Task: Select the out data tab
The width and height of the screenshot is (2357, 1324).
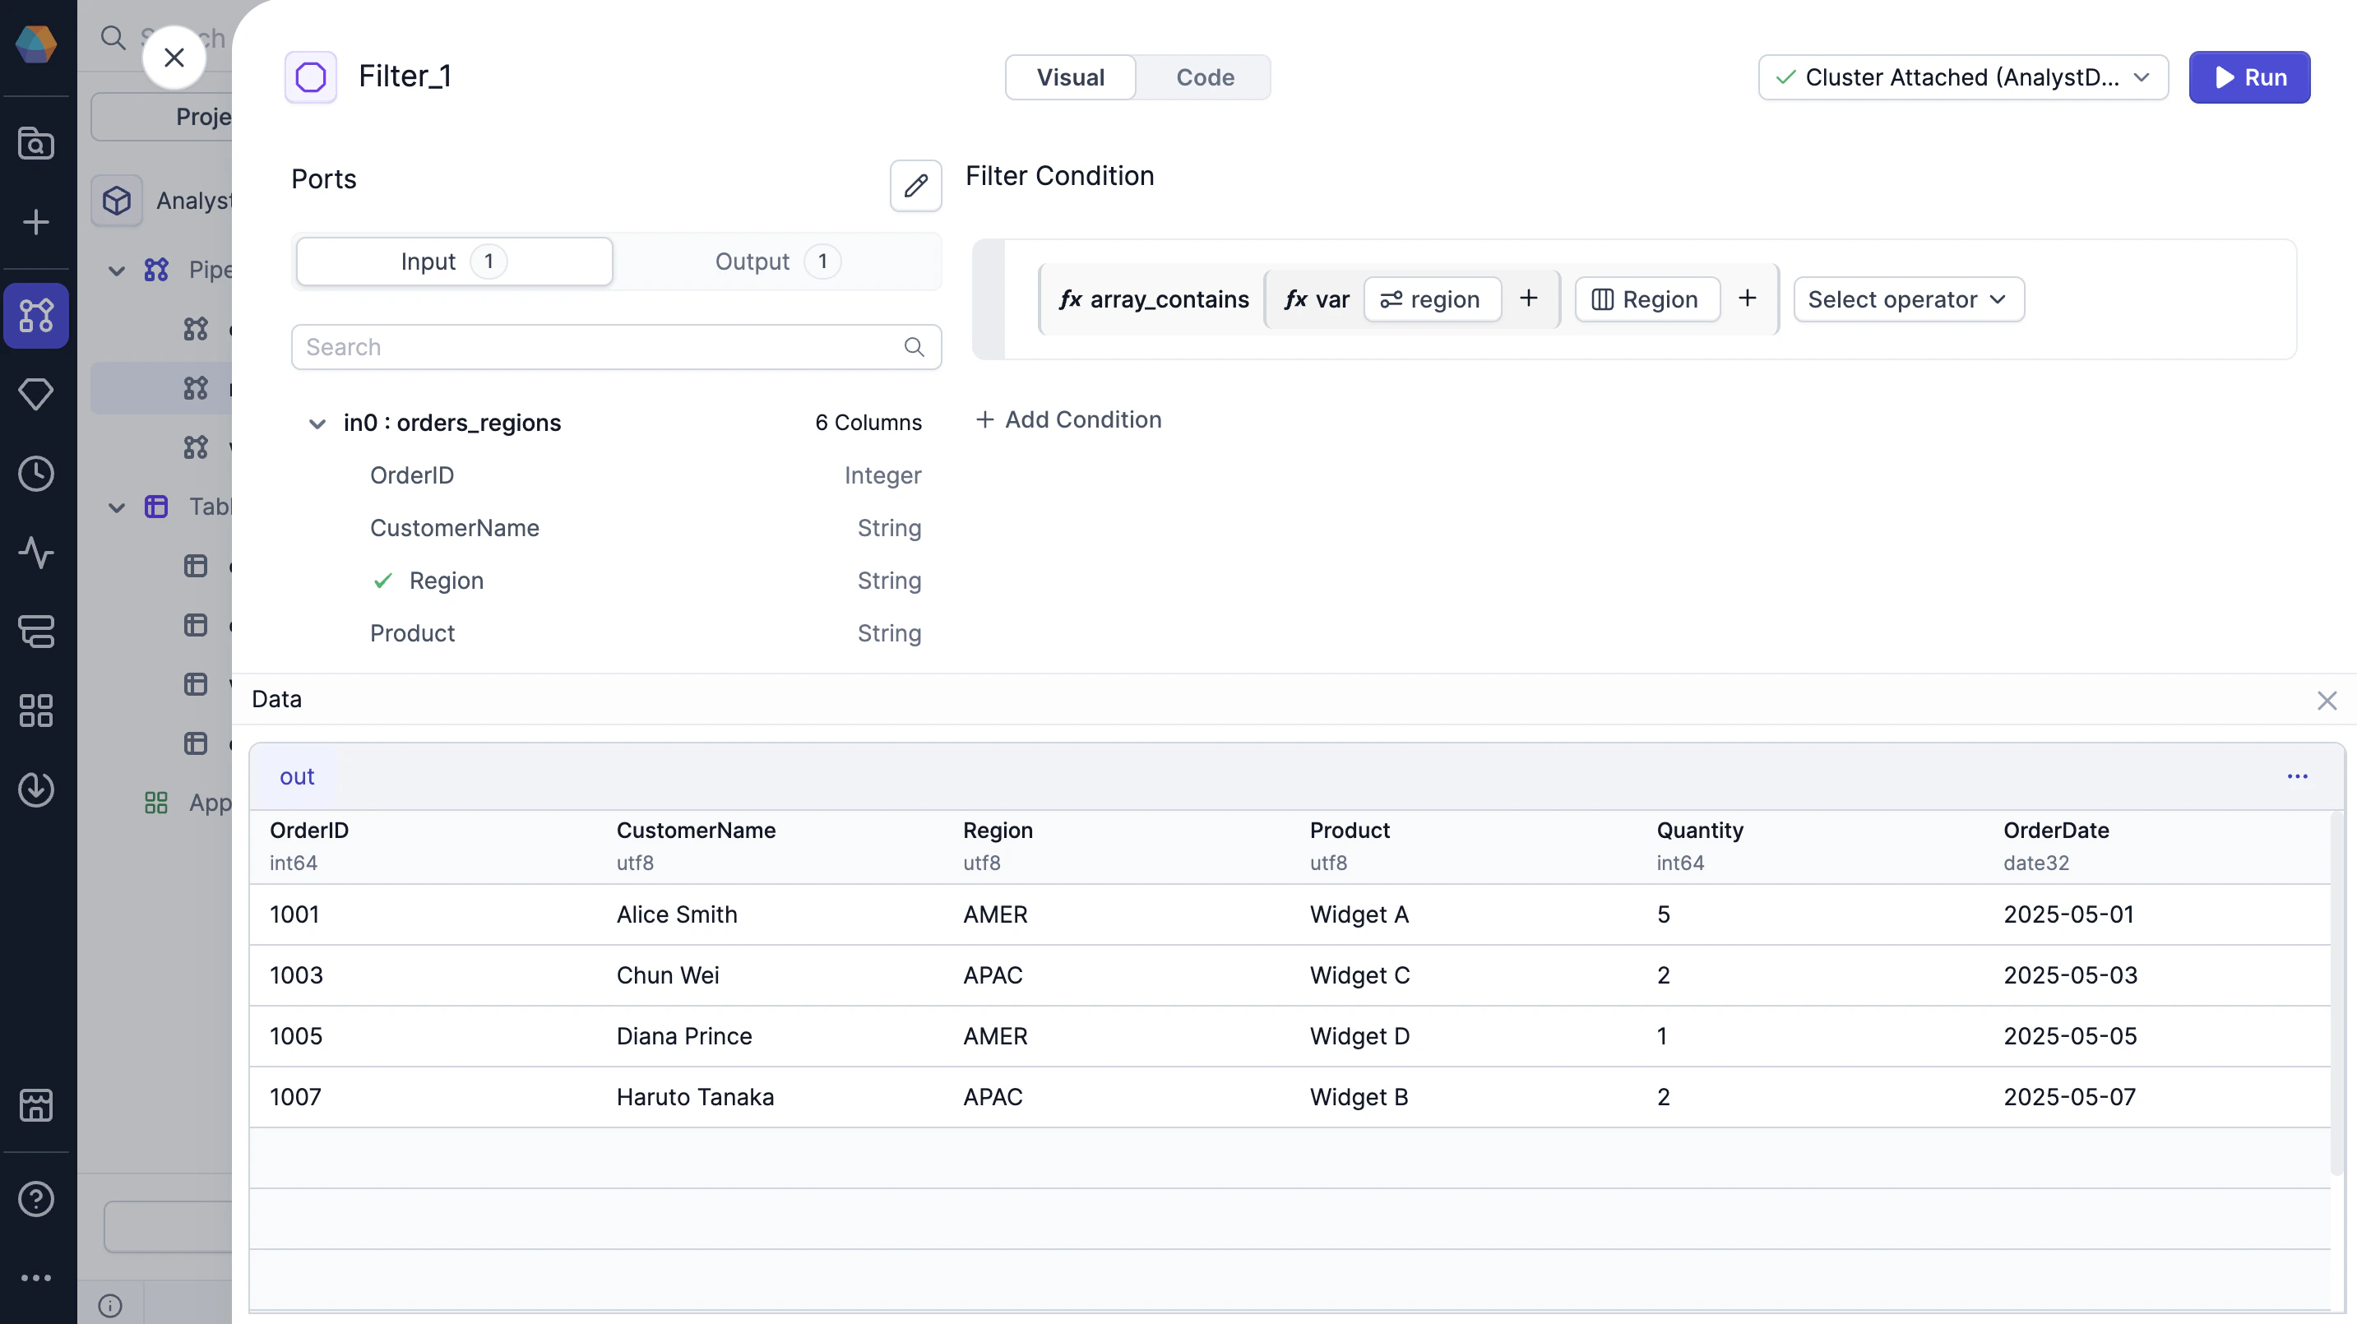Action: pos(296,776)
